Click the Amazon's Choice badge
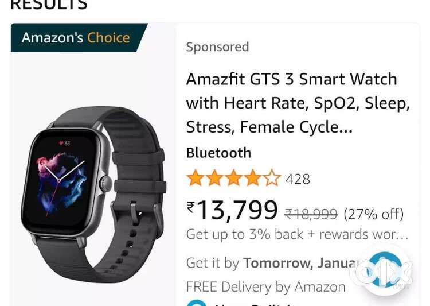430x306 pixels. (x=79, y=38)
